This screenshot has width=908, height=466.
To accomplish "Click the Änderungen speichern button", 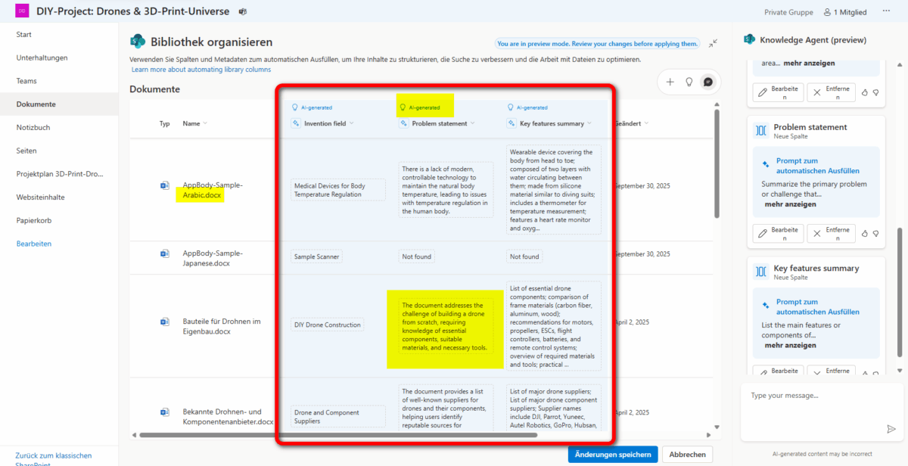I will click(x=612, y=455).
